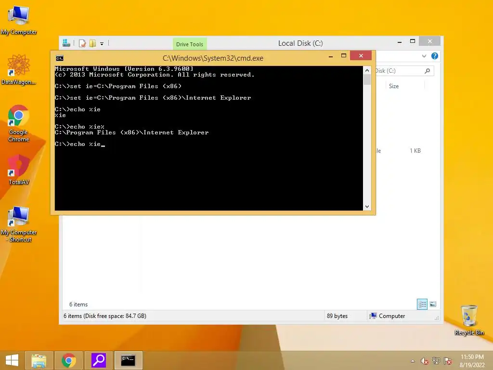Minimize the cmd.exe window
This screenshot has width=493, height=370.
point(331,56)
